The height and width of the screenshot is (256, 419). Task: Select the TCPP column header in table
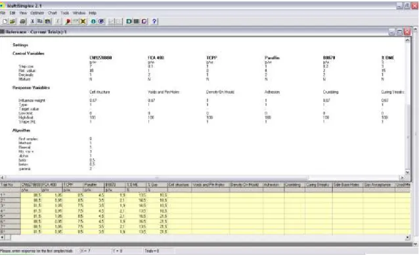pyautogui.click(x=73, y=185)
